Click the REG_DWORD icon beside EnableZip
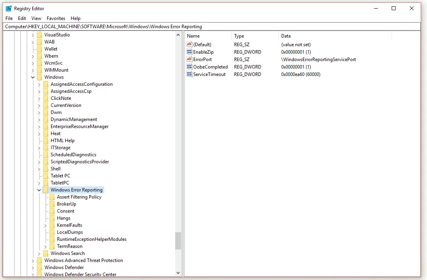The image size is (427, 280). click(189, 52)
